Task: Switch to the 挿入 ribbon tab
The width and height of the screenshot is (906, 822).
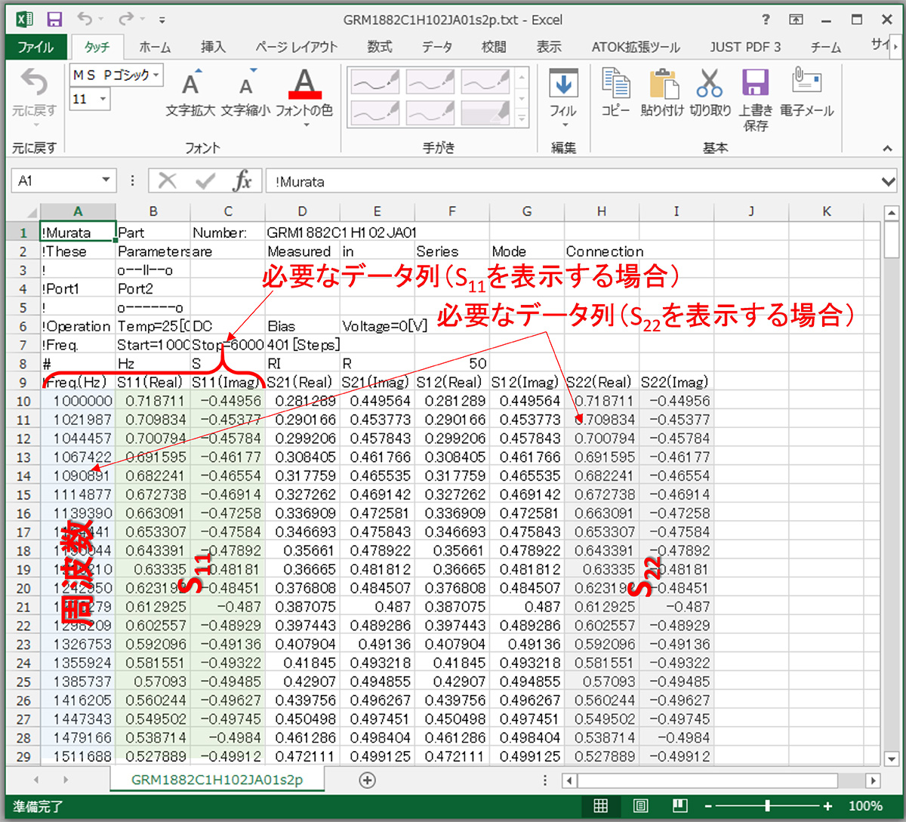Action: click(x=213, y=47)
